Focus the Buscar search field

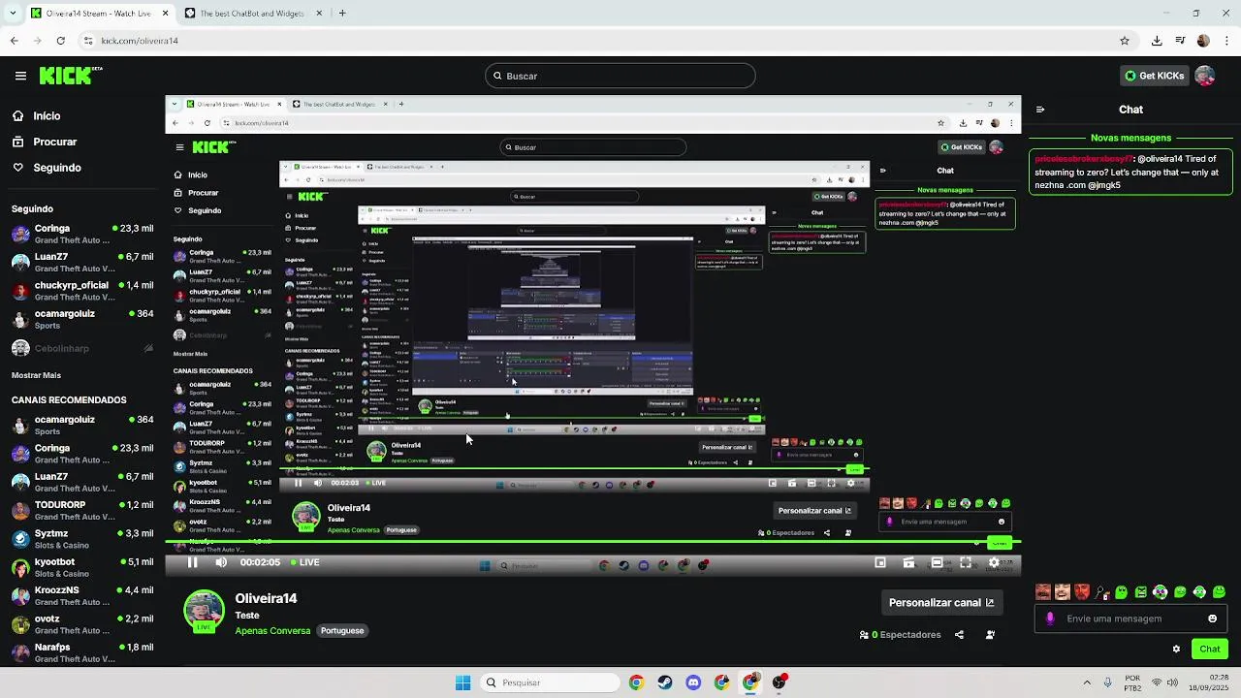point(620,76)
